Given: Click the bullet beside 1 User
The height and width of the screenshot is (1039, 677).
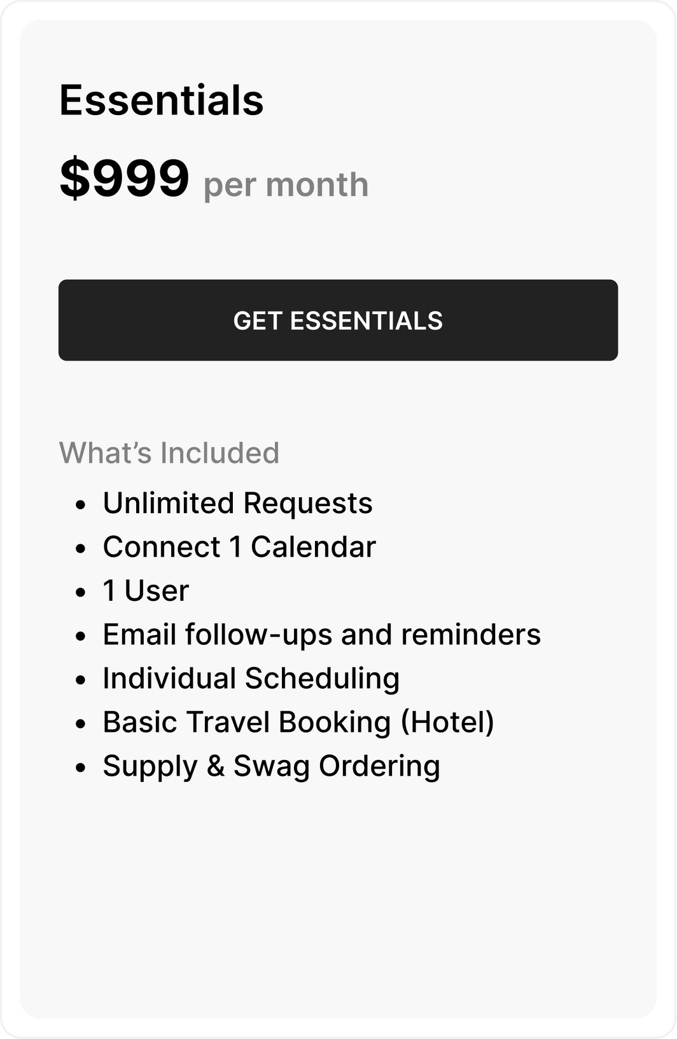Looking at the screenshot, I should pos(80,593).
